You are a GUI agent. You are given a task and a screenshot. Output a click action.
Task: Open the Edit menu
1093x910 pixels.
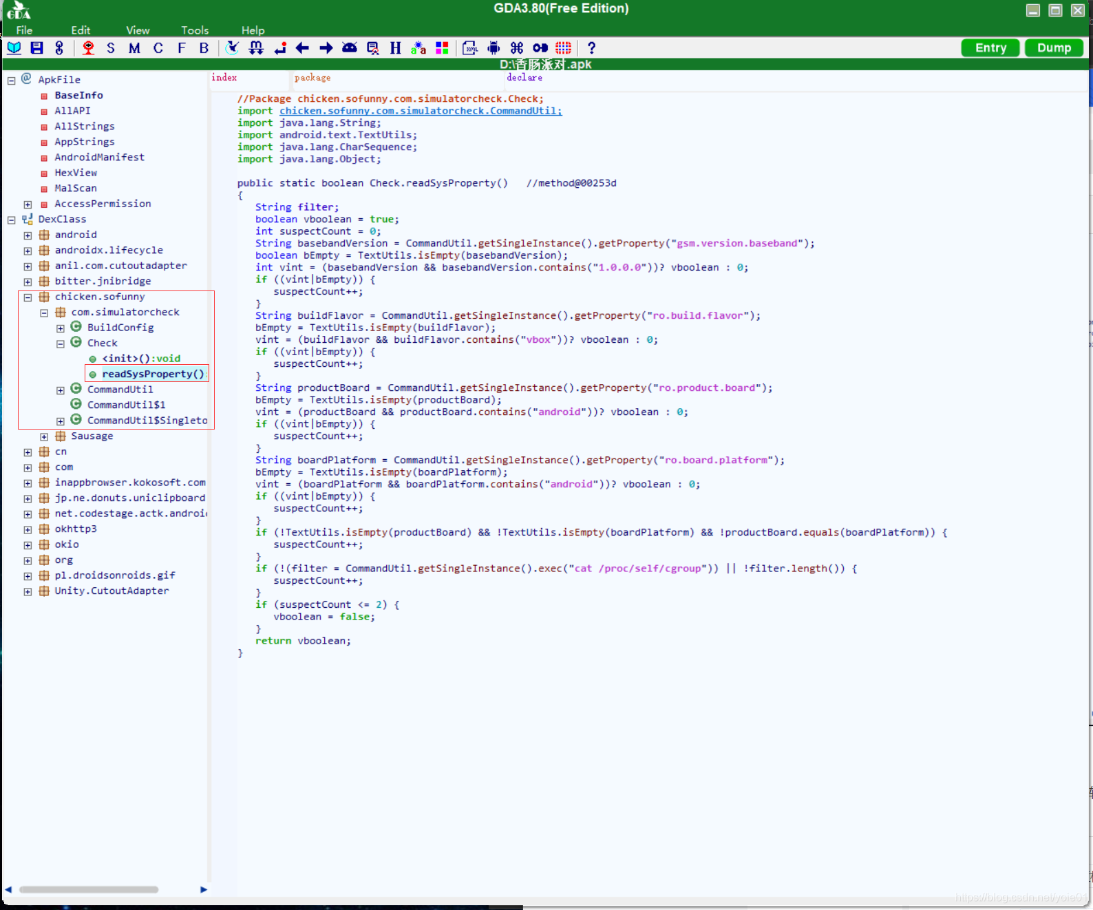[x=81, y=30]
